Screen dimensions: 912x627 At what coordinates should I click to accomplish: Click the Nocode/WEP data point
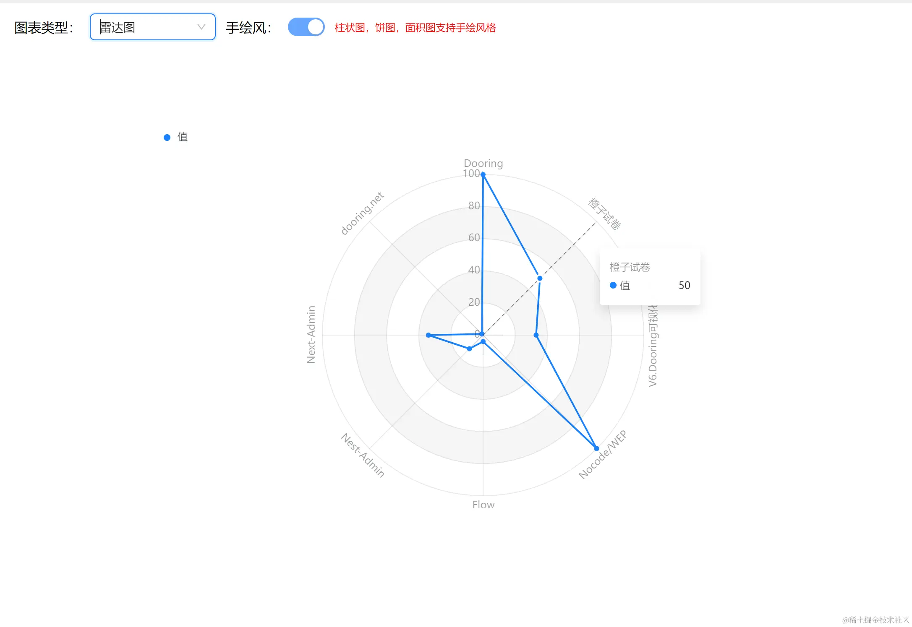tap(596, 448)
